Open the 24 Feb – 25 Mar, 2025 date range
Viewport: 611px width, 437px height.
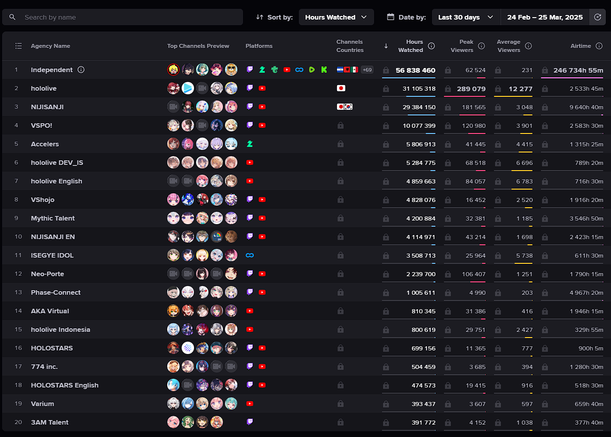point(545,17)
